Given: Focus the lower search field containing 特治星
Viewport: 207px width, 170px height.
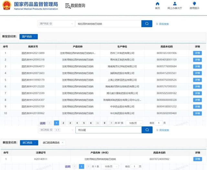Looking at the screenshot, I should [109, 130].
